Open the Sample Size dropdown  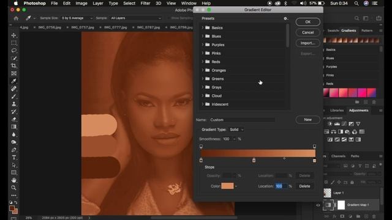[x=77, y=18]
